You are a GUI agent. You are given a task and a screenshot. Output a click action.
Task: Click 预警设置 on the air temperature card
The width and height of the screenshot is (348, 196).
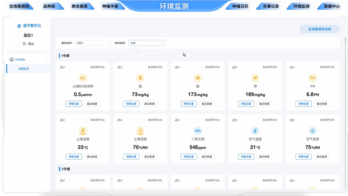[246, 157]
